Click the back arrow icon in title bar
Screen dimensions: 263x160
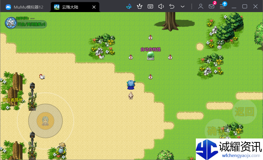(172, 6)
